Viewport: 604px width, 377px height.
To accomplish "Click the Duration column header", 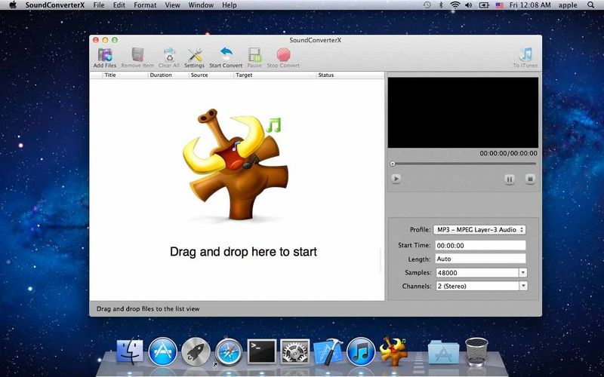I will (x=161, y=75).
